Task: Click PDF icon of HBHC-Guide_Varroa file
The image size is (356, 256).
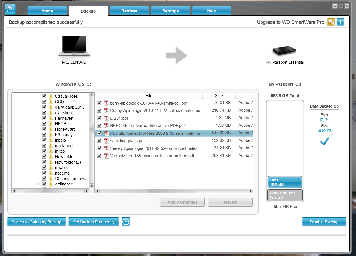Action: [x=106, y=125]
